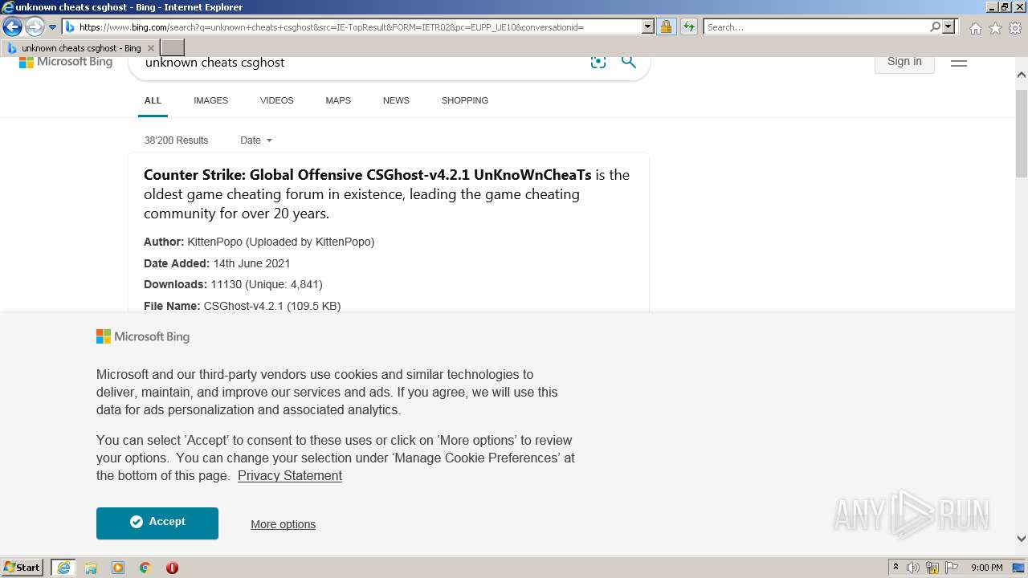Click the Internet Explorer taskbar icon

pos(63,568)
